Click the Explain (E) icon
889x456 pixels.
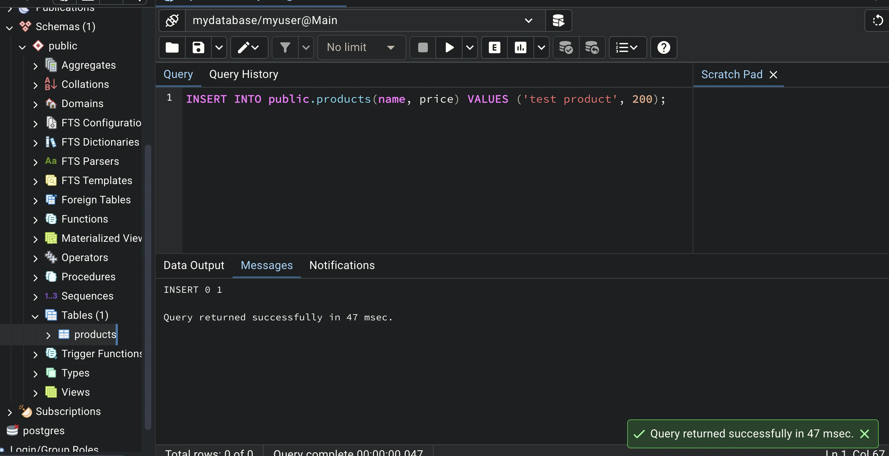[494, 47]
